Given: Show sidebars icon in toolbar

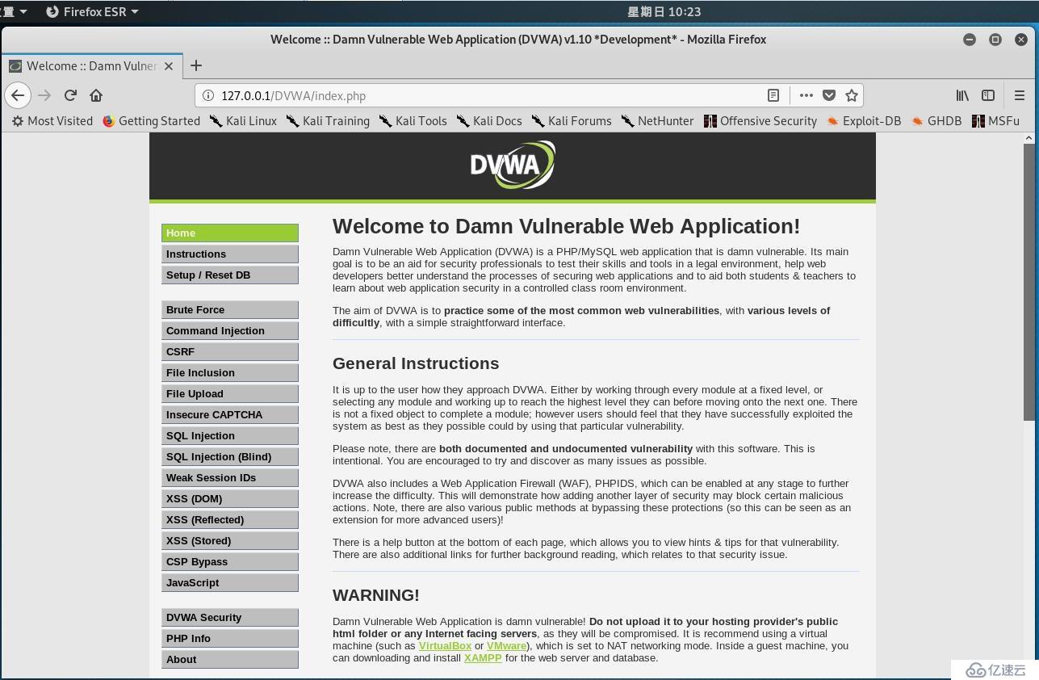Looking at the screenshot, I should click(988, 95).
